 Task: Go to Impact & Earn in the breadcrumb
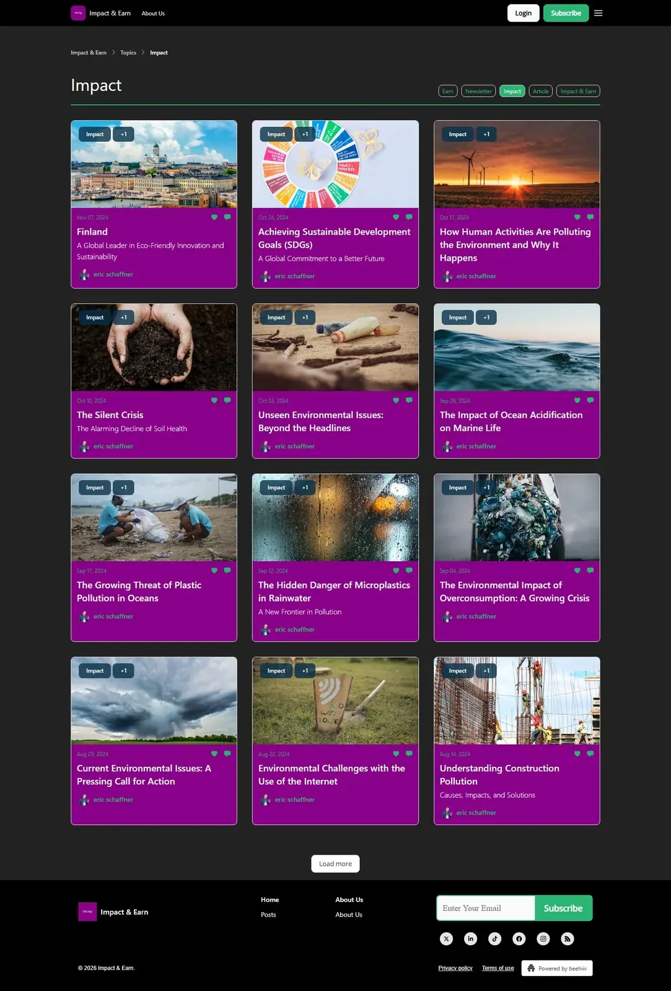pyautogui.click(x=89, y=53)
